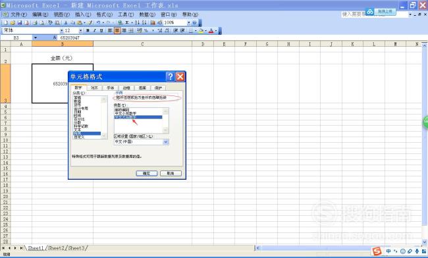The height and width of the screenshot is (258, 428).
Task: Open the font size 12 dropdown
Action: (x=80, y=30)
